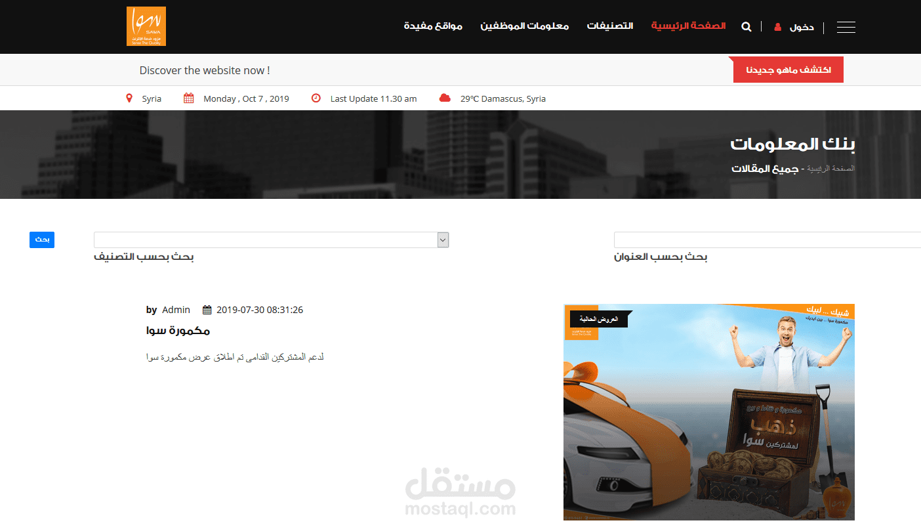This screenshot has height=529, width=921.
Task: Click the بنك المعلومات page heading
Action: (793, 144)
